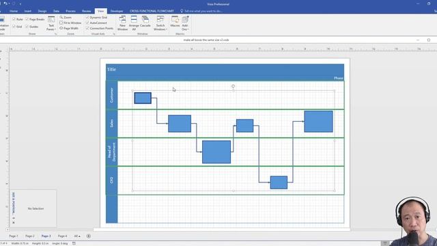Select the Head of Department swimlane label
Viewport: 437px width, 246px height.
click(x=112, y=152)
